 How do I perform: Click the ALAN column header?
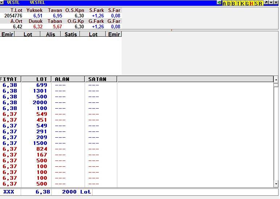pyautogui.click(x=68, y=79)
